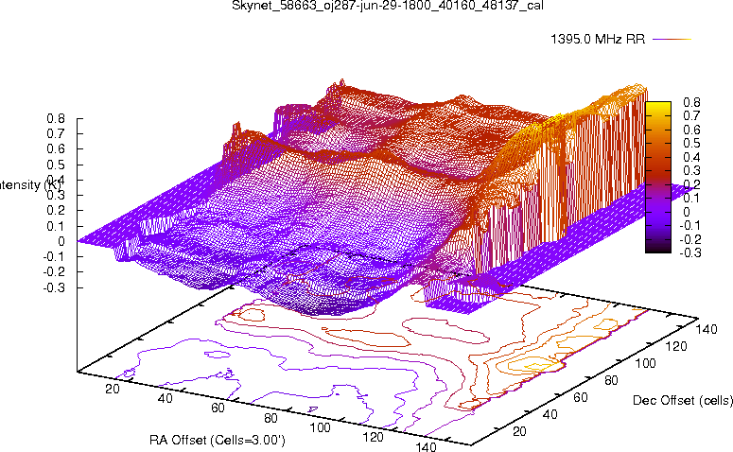Click the "RA Offset (Cells=3.00')" axis label
This screenshot has width=733, height=452.
point(218,440)
